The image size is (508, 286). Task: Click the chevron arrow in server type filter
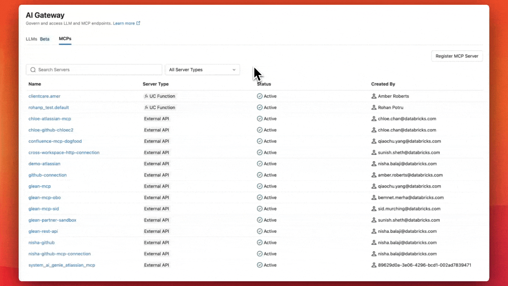(234, 70)
